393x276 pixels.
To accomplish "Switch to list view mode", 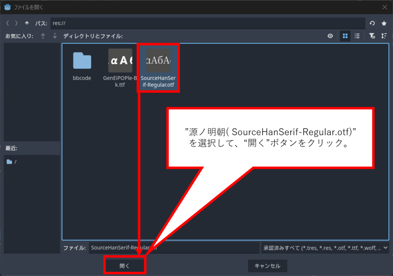I will [x=357, y=36].
